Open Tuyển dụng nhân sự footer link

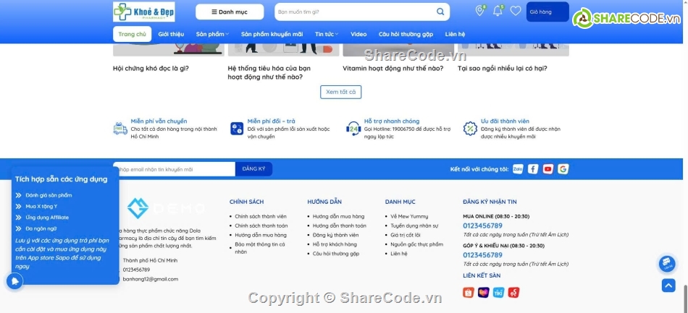(414, 226)
